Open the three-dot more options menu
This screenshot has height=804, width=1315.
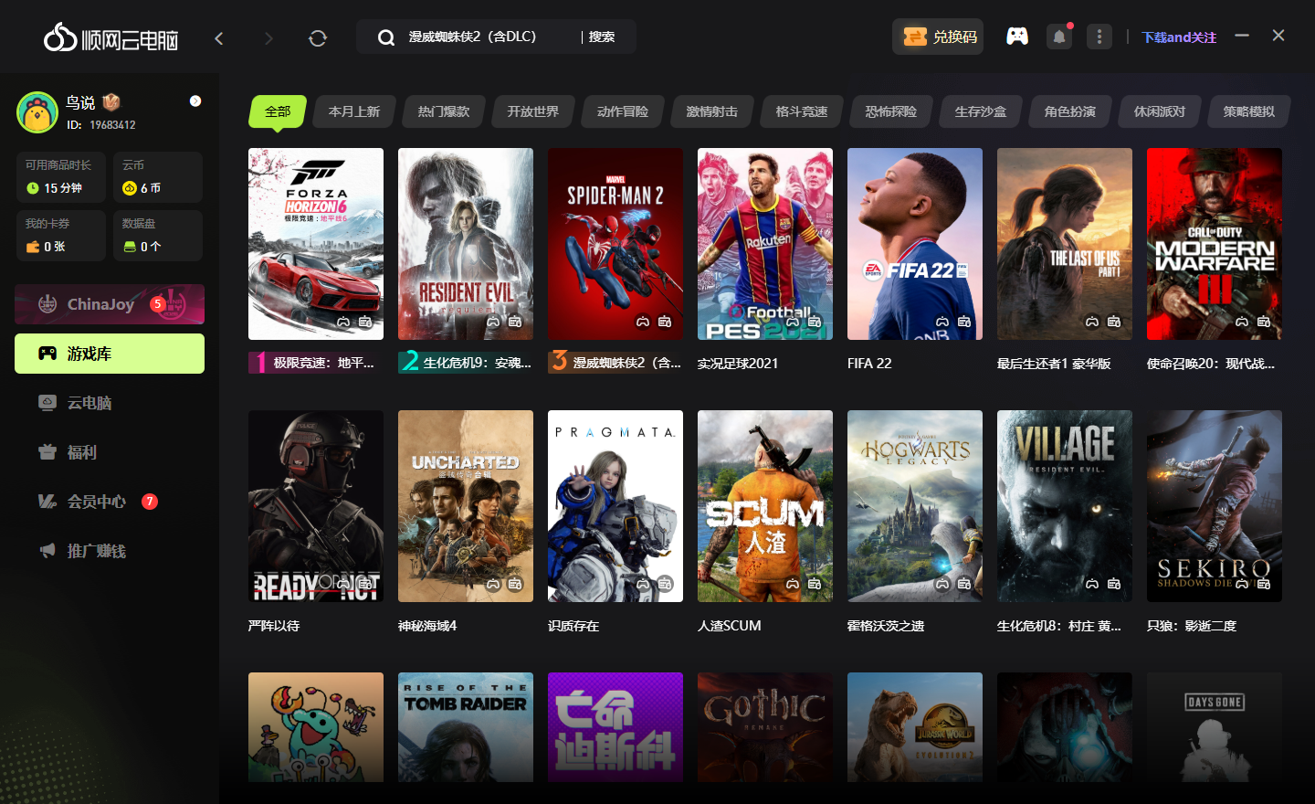1099,37
